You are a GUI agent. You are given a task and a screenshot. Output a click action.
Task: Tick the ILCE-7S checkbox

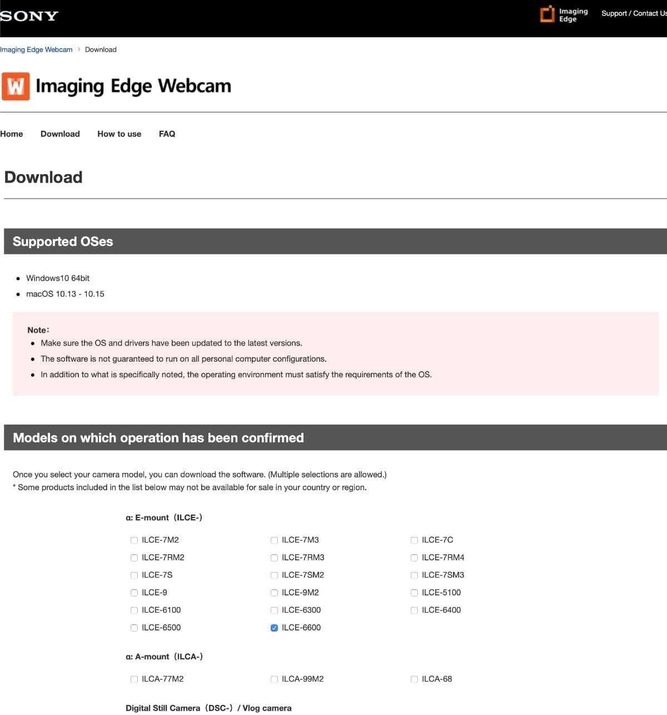pos(134,575)
